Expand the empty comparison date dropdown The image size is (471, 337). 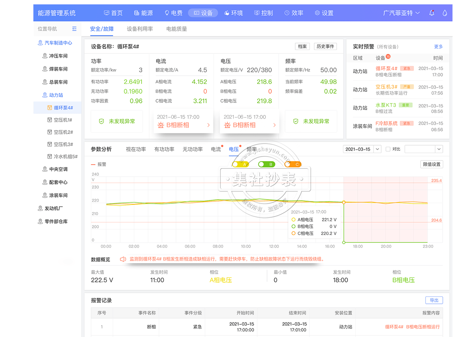pyautogui.click(x=439, y=149)
